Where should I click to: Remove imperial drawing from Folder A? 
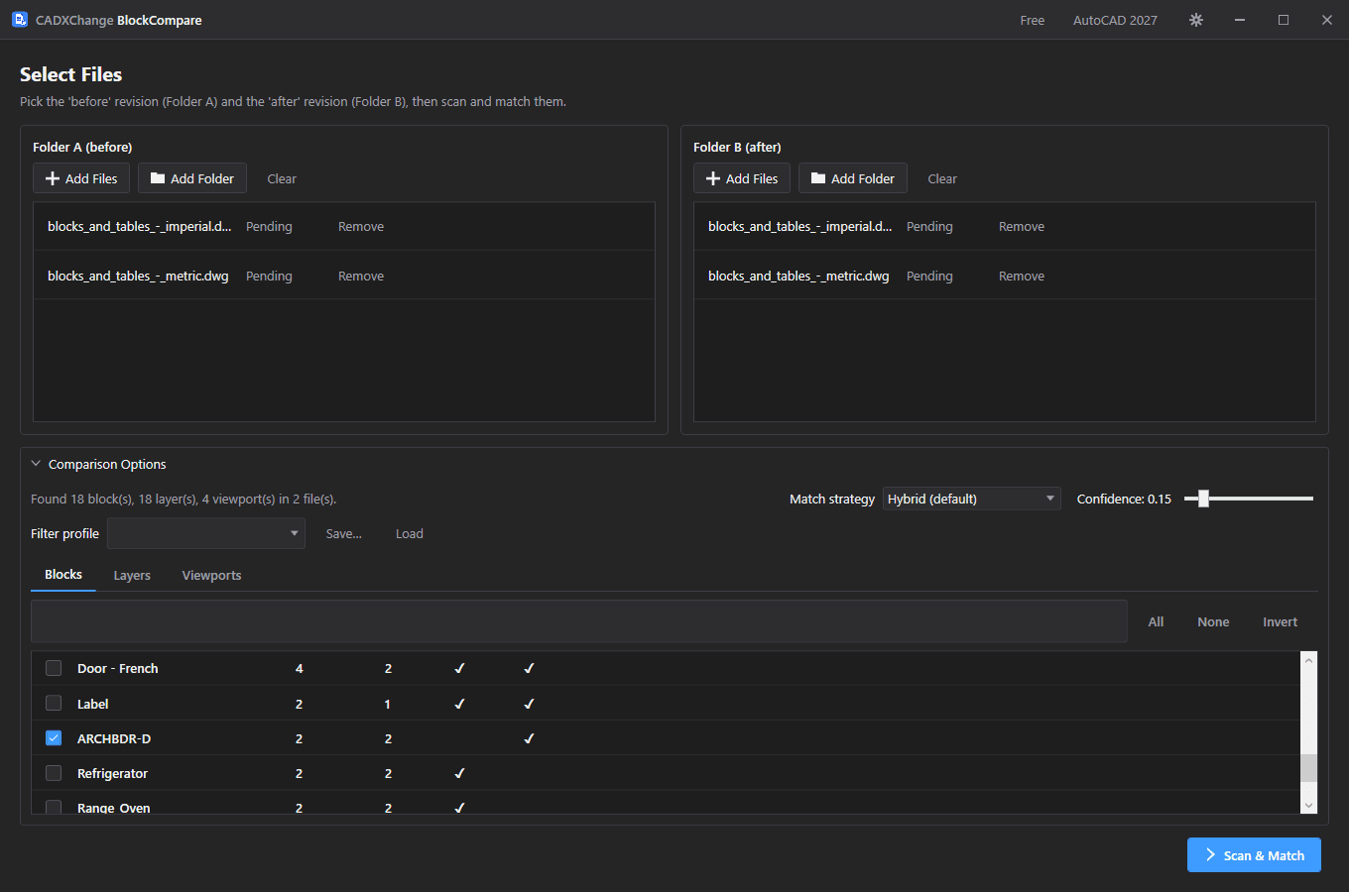361,227
